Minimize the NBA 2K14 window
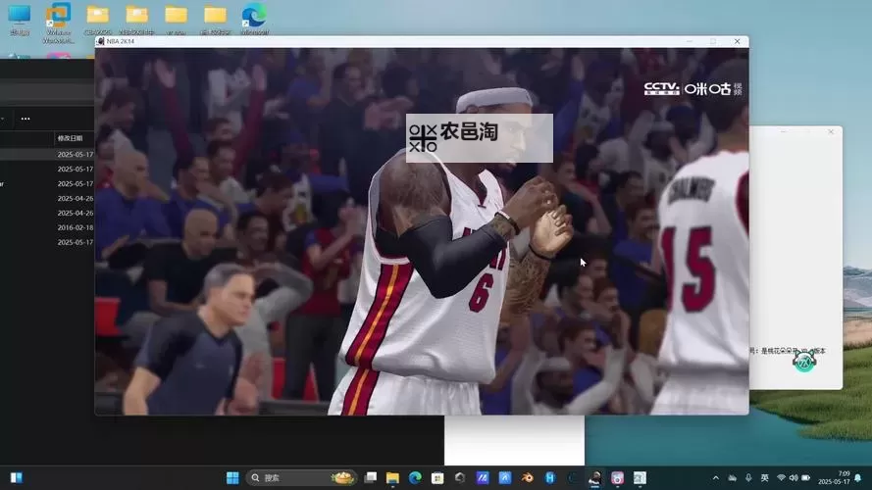Image resolution: width=872 pixels, height=490 pixels. (x=690, y=41)
